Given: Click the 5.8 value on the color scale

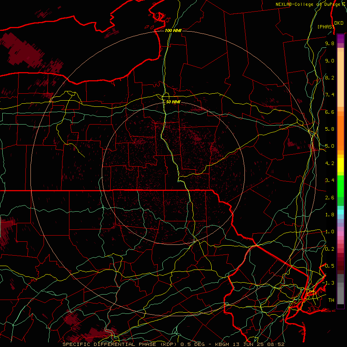Looking at the screenshot, I should pos(330,129).
